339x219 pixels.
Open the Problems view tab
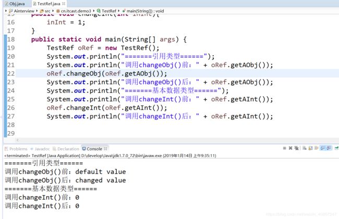[x=16, y=149]
